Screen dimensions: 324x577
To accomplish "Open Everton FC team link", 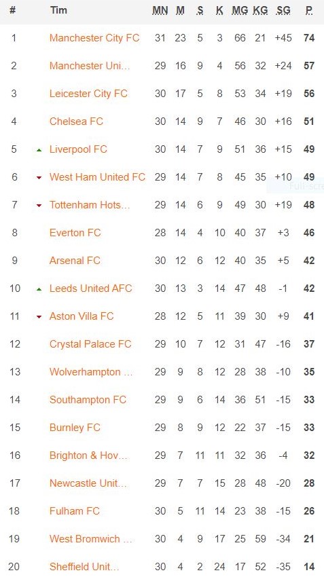I will coord(75,233).
